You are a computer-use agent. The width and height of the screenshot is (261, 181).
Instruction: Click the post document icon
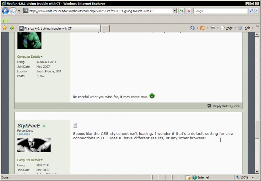(x=75, y=125)
